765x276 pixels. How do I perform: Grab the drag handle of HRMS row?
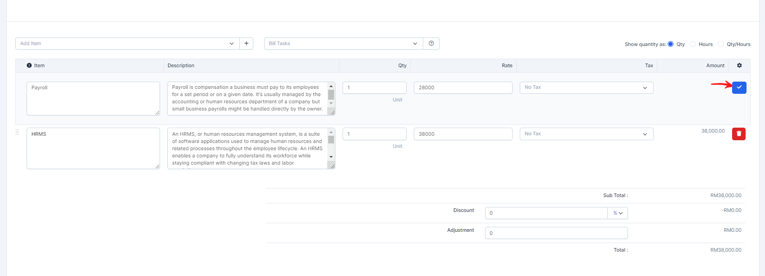pos(18,132)
